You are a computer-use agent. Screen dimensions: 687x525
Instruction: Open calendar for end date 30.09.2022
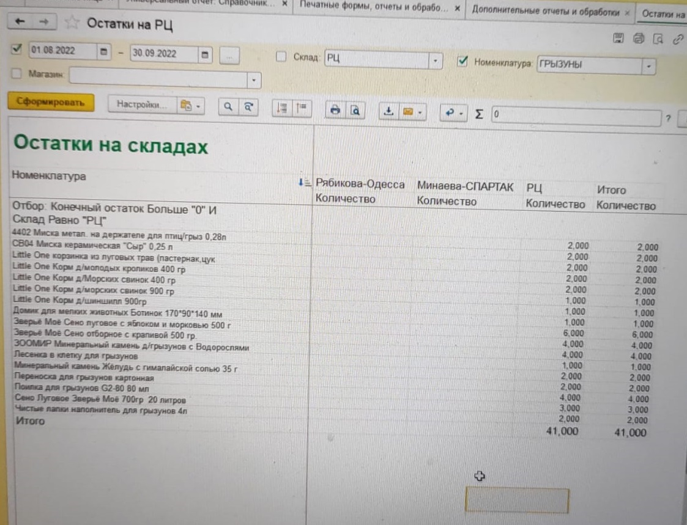click(x=205, y=54)
